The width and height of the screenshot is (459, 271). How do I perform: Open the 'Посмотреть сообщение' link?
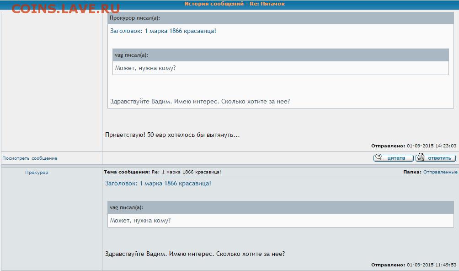coord(30,158)
